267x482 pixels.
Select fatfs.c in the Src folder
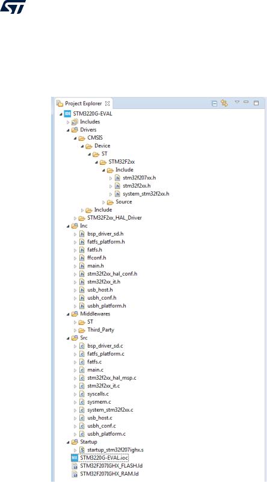[94, 362]
